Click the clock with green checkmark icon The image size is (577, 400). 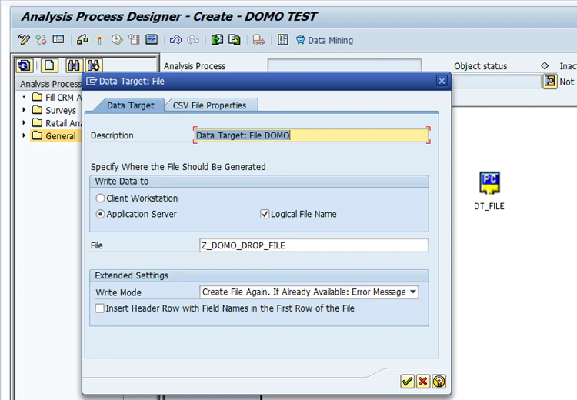click(x=117, y=40)
